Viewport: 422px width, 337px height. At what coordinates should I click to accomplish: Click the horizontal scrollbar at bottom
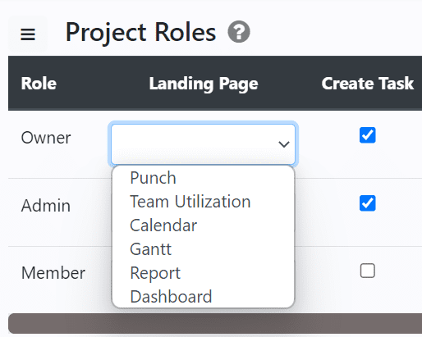pyautogui.click(x=215, y=323)
